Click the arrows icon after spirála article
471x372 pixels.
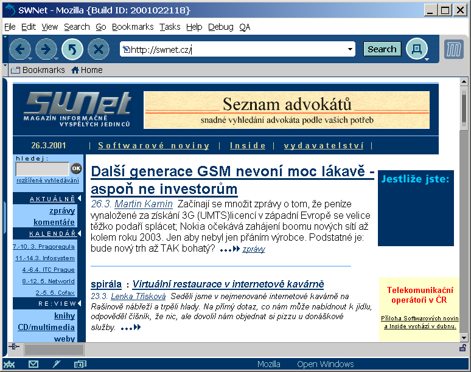(131, 327)
